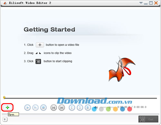Click the Cut button with scissors
Image resolution: width=161 pixels, height=125 pixels.
click(x=148, y=119)
